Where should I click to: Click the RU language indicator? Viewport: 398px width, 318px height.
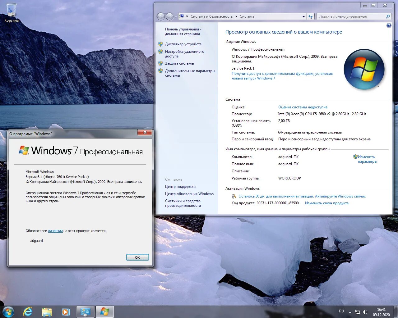coord(341,311)
